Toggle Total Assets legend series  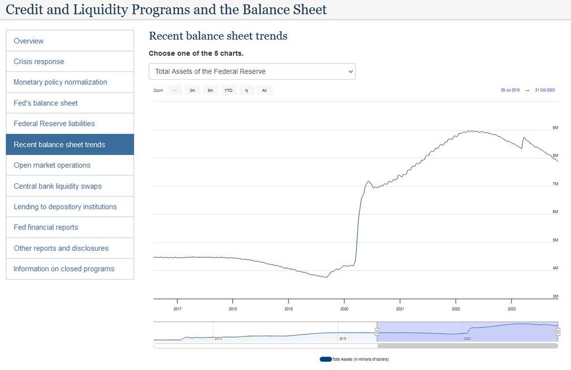pyautogui.click(x=355, y=359)
